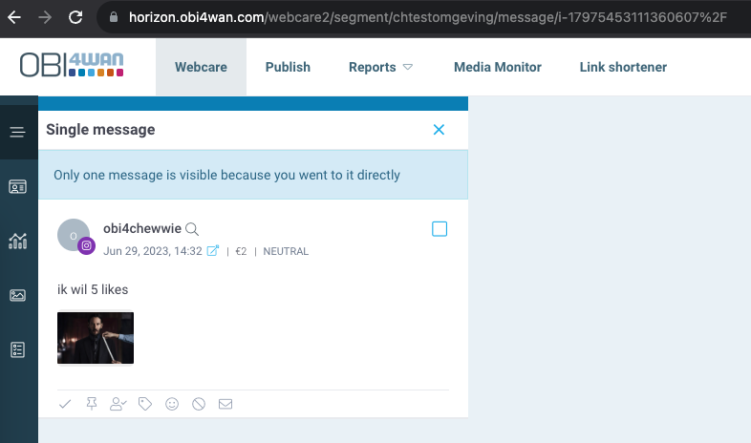This screenshot has width=751, height=443.
Task: Forward message via envelope icon
Action: pos(225,404)
